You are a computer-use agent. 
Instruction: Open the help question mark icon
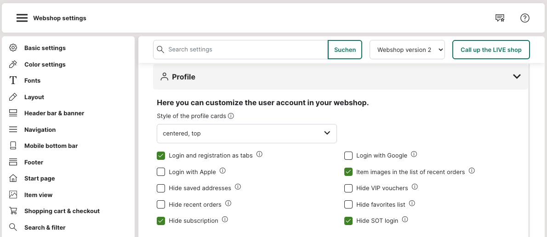point(525,18)
